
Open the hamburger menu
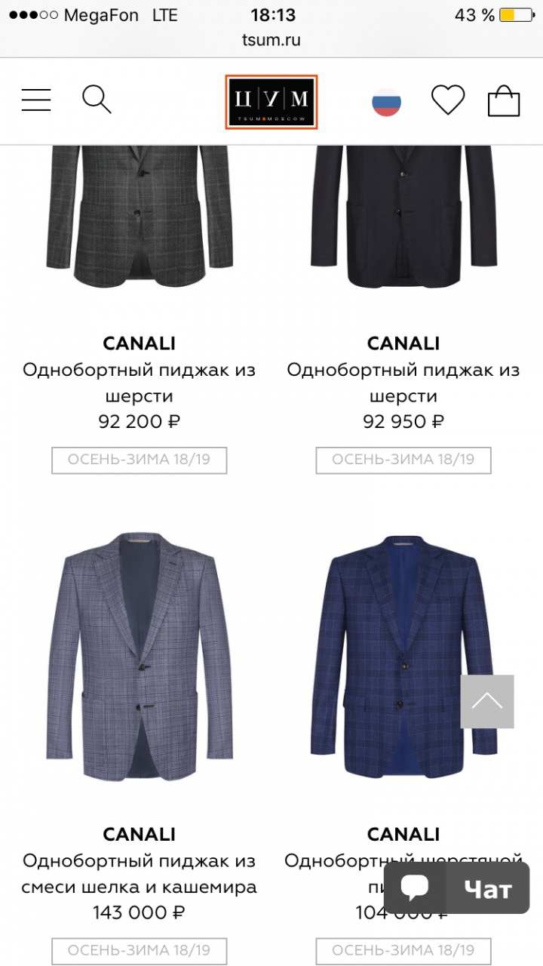[36, 100]
